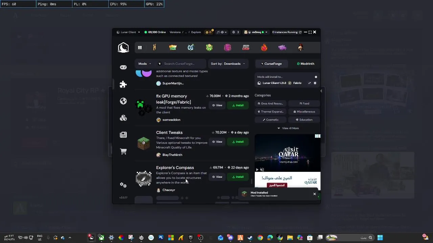Screen dimensions: 433x243
Task: Switch to the Modrinth tab
Action: click(x=305, y=63)
